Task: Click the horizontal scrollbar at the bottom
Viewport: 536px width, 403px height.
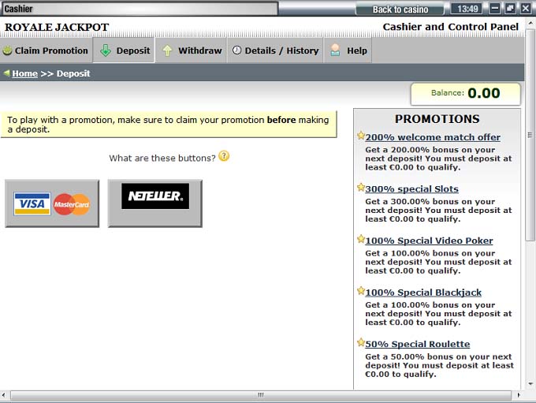Action: click(260, 395)
